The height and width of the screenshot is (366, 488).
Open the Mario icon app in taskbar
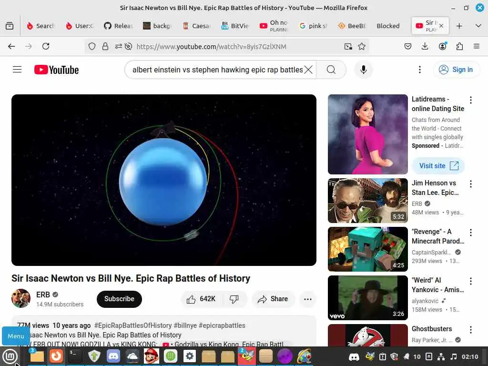tap(152, 356)
